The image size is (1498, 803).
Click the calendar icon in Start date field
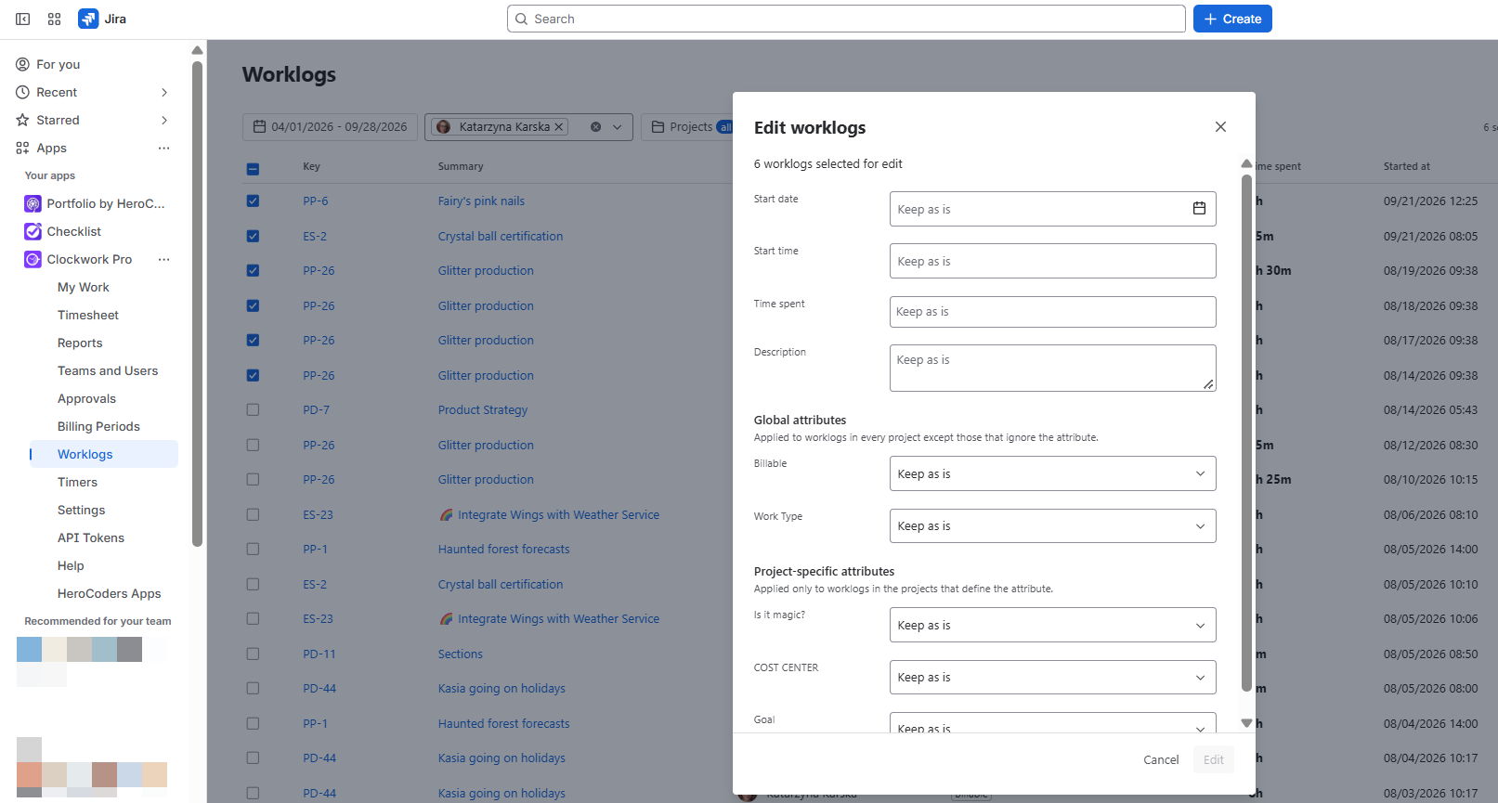click(1199, 209)
